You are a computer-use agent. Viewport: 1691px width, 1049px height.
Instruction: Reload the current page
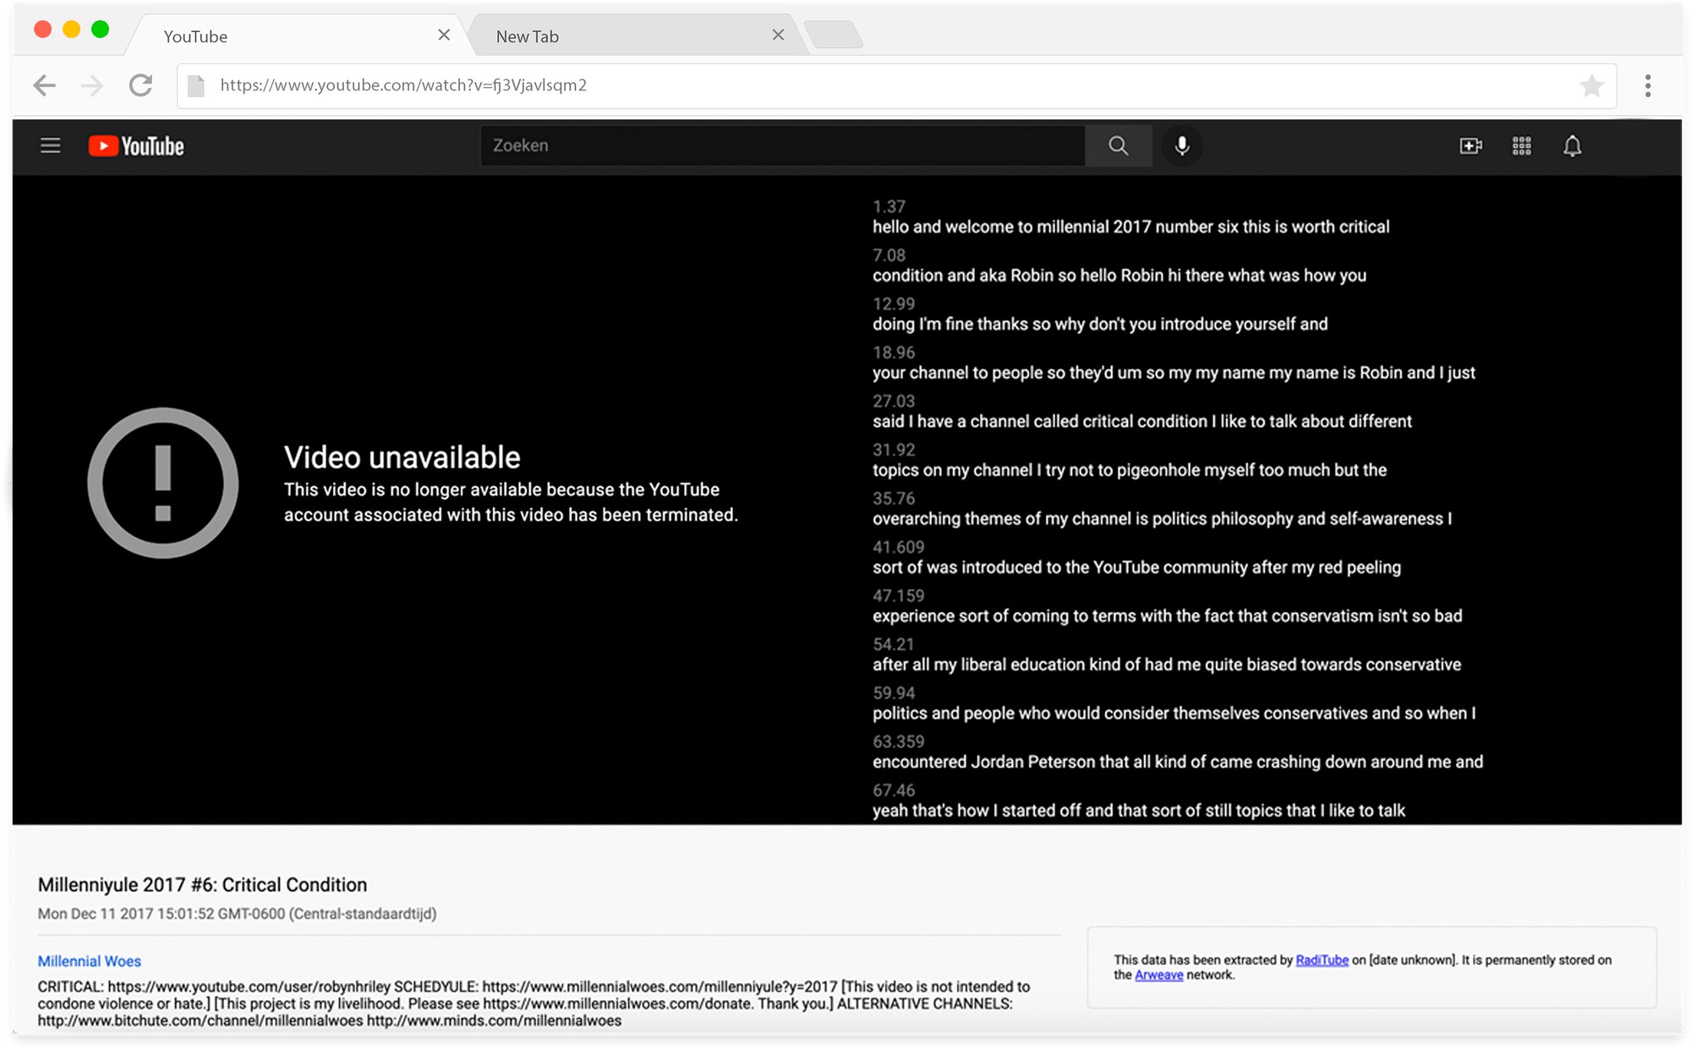[140, 85]
